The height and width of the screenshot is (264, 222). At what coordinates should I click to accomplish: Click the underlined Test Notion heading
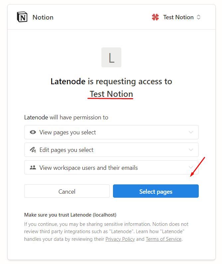pos(111,94)
